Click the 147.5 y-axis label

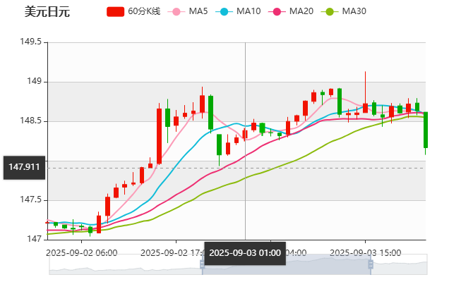[30, 200]
